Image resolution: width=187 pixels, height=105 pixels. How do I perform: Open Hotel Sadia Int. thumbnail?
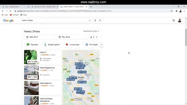[x=32, y=88]
